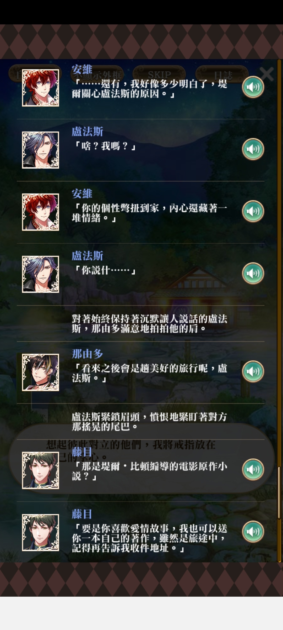Screen dimensions: 283x630
Task: Click the second 安維 portrait thumbnail
Action: (x=40, y=212)
